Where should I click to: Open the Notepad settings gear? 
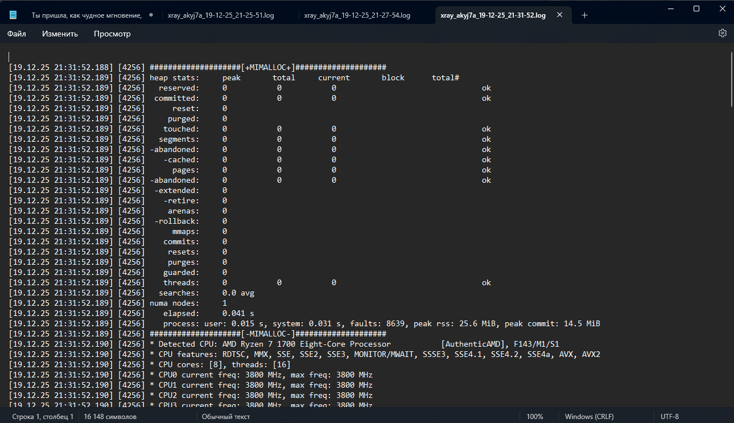722,33
